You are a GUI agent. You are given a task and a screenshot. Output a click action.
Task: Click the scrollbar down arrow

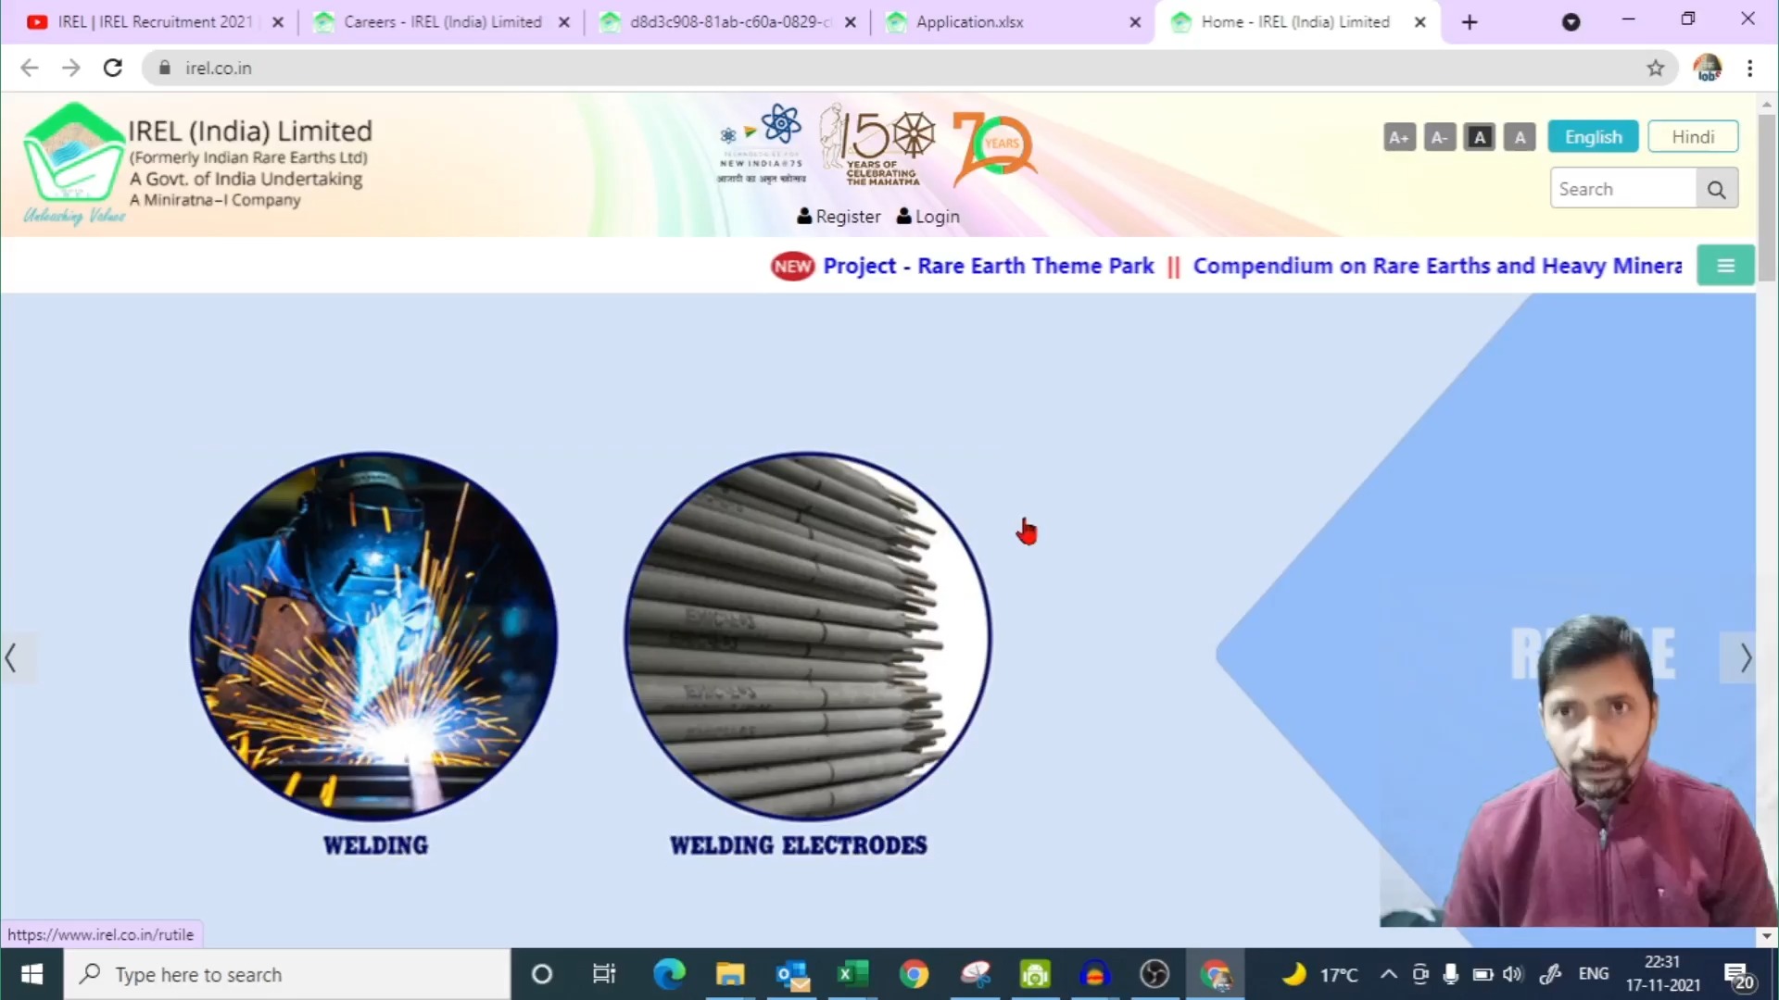coord(1767,936)
